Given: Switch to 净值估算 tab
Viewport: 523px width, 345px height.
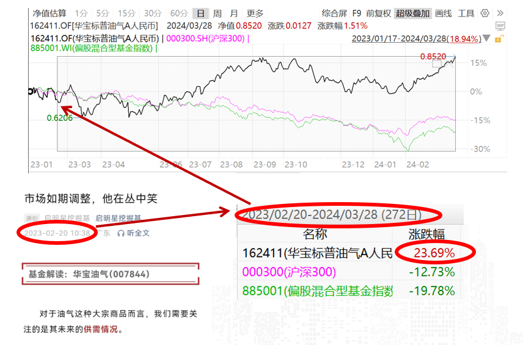Looking at the screenshot, I should (x=49, y=13).
